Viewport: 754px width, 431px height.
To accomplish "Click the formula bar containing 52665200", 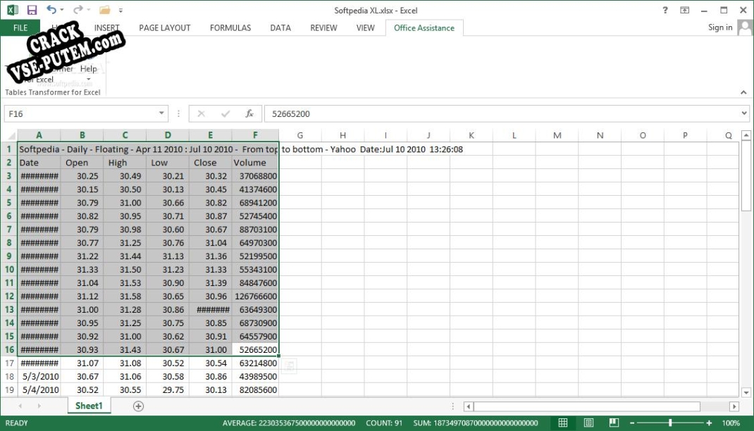I will coord(502,114).
